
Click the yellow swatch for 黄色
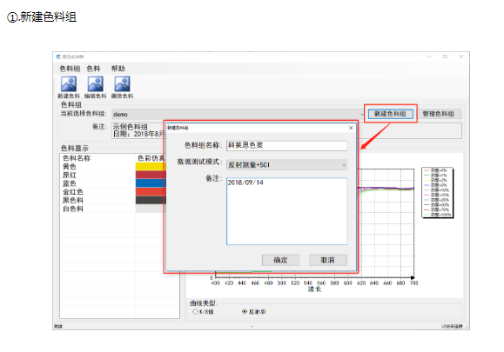coord(150,167)
